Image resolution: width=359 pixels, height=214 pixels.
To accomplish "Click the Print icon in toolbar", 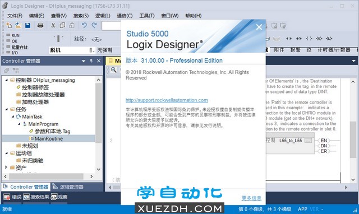I will [40, 25].
